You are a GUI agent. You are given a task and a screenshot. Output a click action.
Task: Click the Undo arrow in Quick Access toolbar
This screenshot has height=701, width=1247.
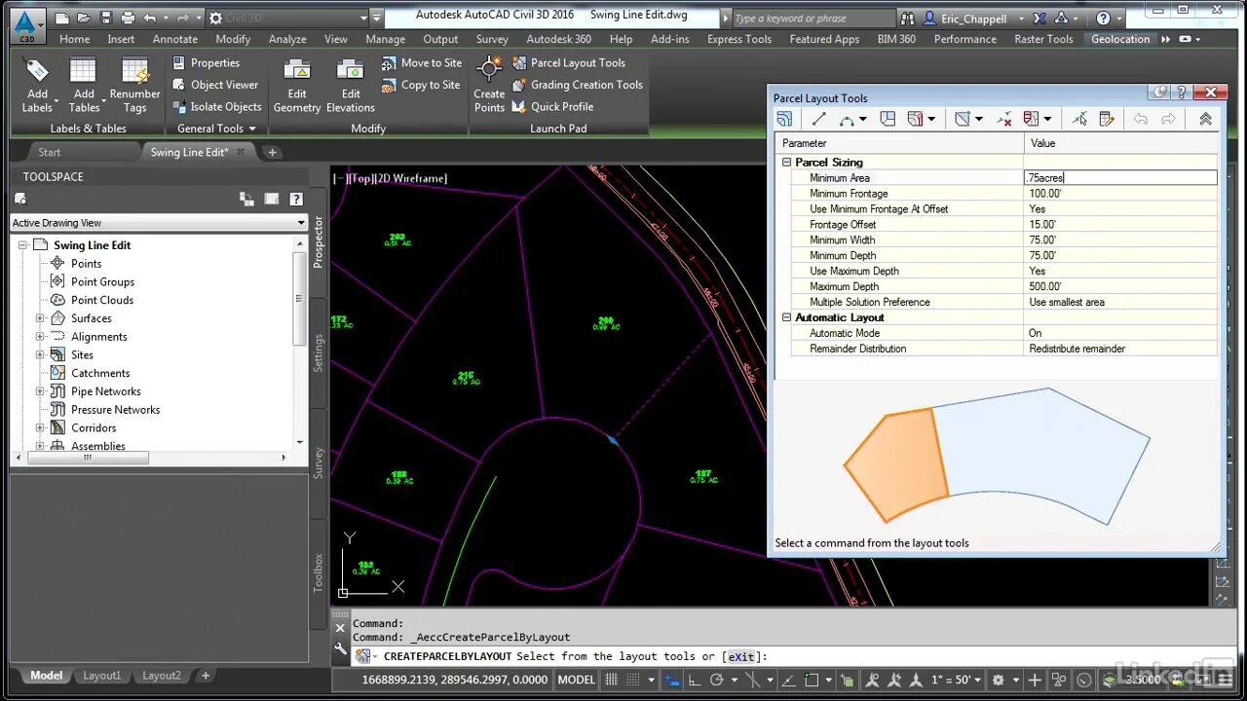point(149,18)
